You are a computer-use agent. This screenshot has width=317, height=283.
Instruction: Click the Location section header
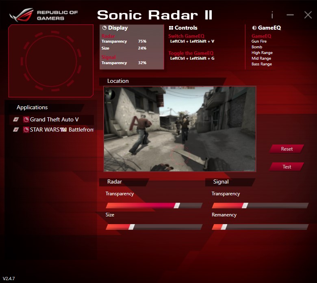(163, 81)
